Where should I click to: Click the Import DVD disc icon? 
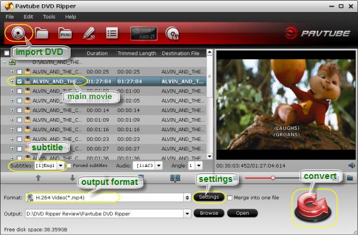click(x=18, y=33)
